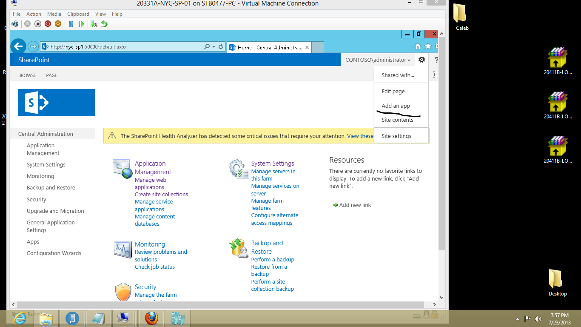Close the Home - Central Administration browser tab
The image size is (581, 327).
[x=307, y=47]
